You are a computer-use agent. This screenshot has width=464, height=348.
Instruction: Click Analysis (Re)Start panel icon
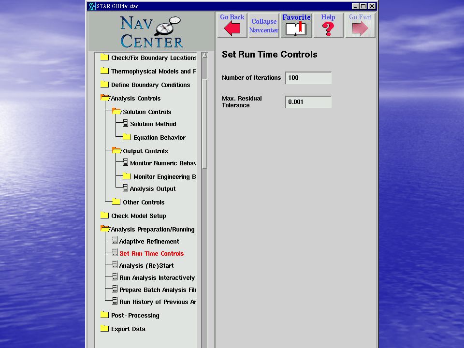pyautogui.click(x=115, y=265)
